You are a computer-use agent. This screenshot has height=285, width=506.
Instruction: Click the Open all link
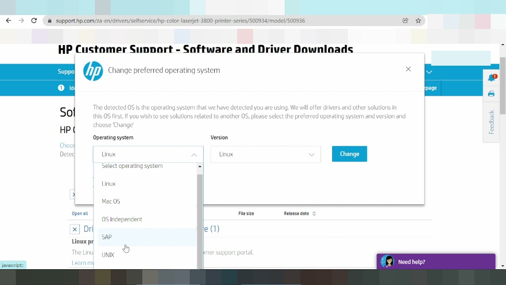click(x=80, y=214)
